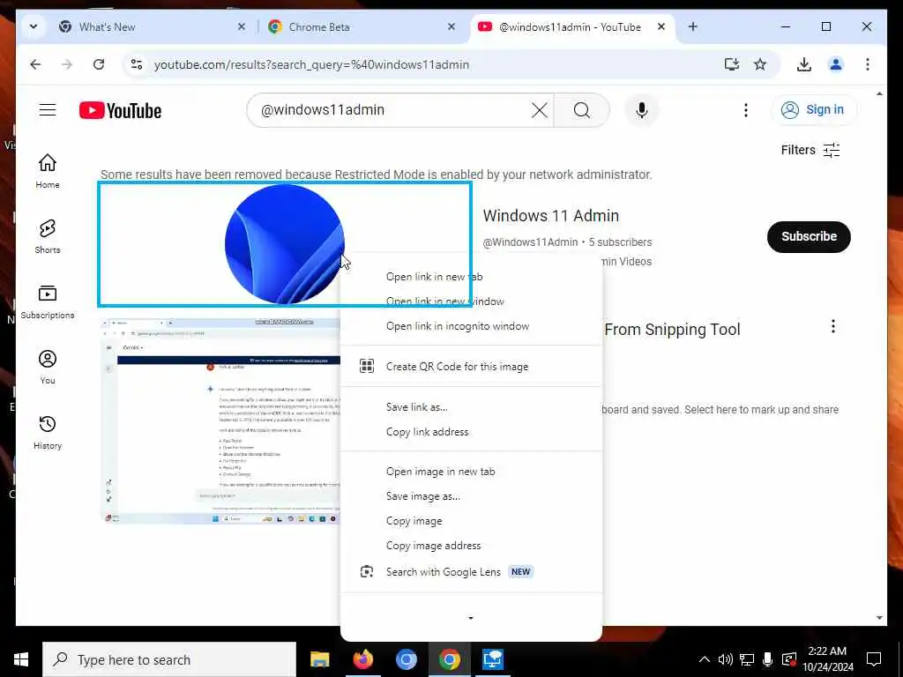Open search Filters options
The height and width of the screenshot is (677, 903).
click(x=810, y=150)
